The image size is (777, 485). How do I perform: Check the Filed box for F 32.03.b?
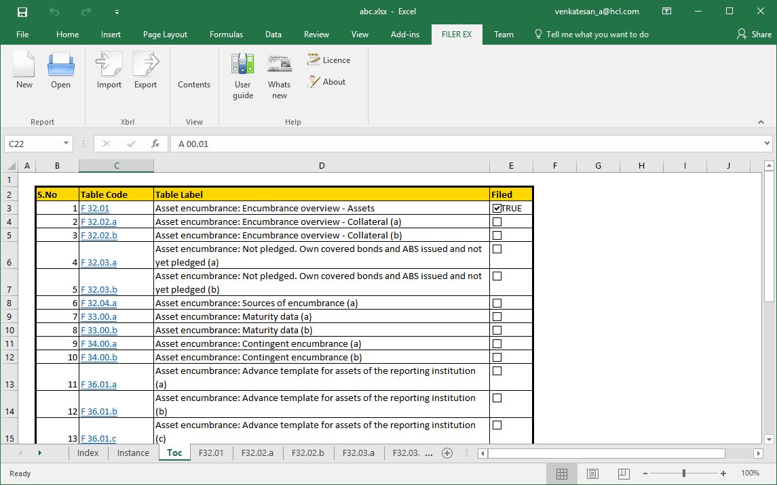click(497, 276)
